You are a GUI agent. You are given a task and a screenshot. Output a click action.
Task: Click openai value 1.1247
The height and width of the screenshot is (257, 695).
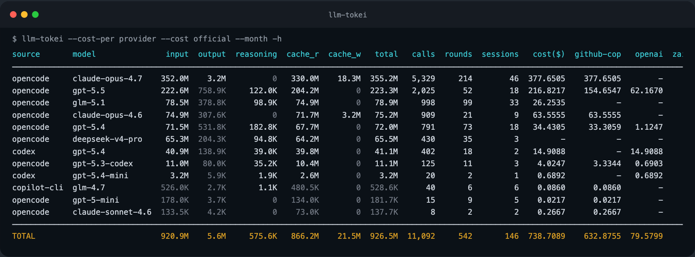tap(649, 127)
